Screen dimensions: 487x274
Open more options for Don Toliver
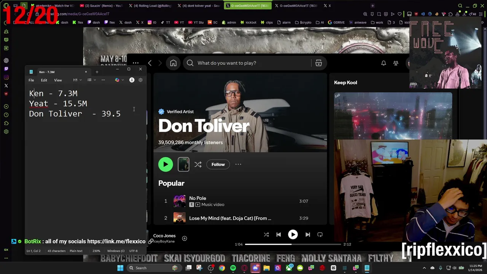coord(238,164)
